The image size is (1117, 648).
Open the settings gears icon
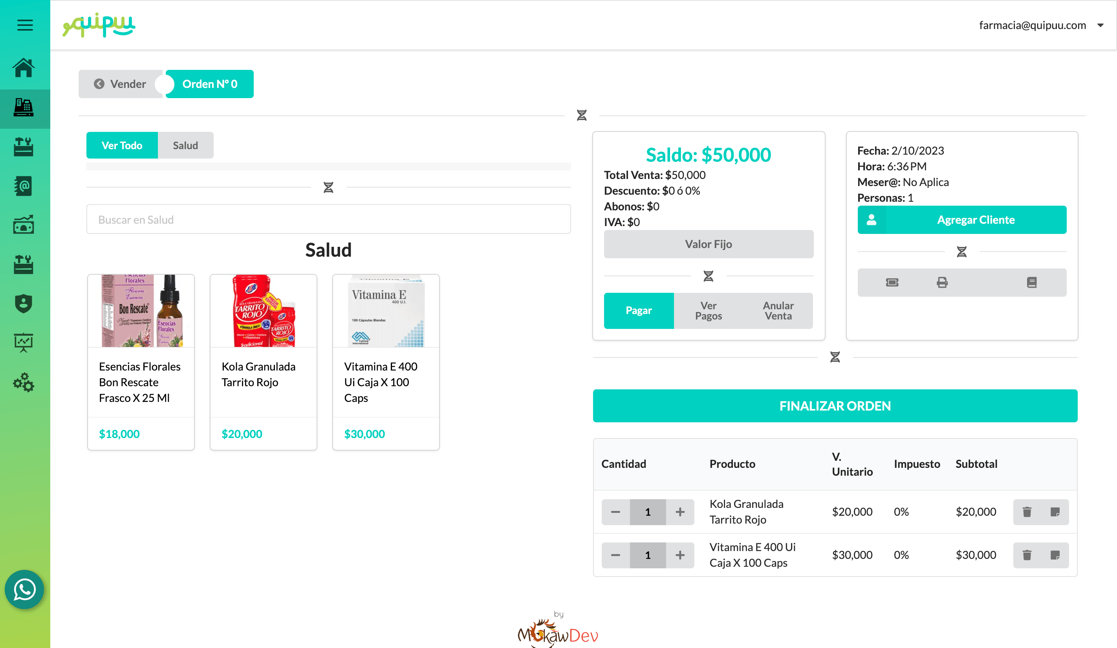(x=24, y=382)
